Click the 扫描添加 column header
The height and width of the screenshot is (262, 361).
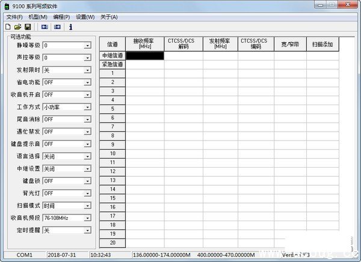[x=322, y=44]
